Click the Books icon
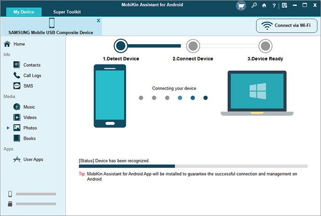This screenshot has width=321, height=216. tap(17, 138)
